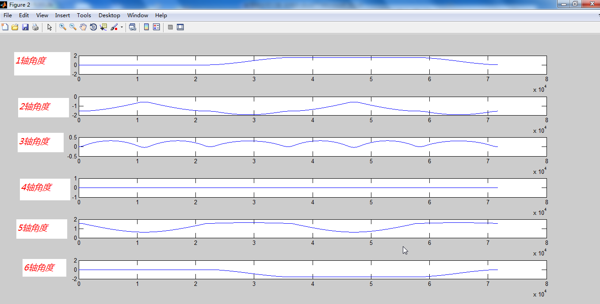The width and height of the screenshot is (600, 304).
Task: Activate the Data Cursor tool
Action: click(103, 27)
